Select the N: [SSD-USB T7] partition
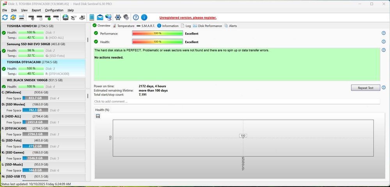The width and height of the screenshot is (390, 187). pos(43,177)
